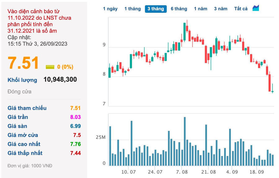The height and width of the screenshot is (178, 279).
Task: Switch to the 1 tháng range
Action: [x=132, y=9]
